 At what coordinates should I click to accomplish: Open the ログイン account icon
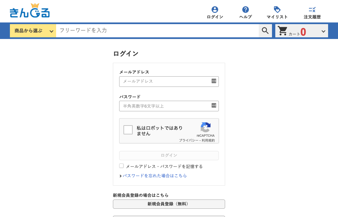coord(215,10)
